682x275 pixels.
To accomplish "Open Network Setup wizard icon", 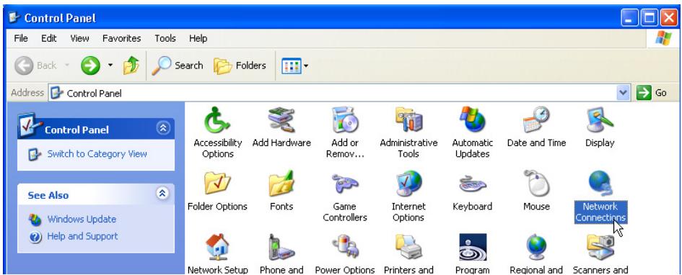I will tap(217, 247).
